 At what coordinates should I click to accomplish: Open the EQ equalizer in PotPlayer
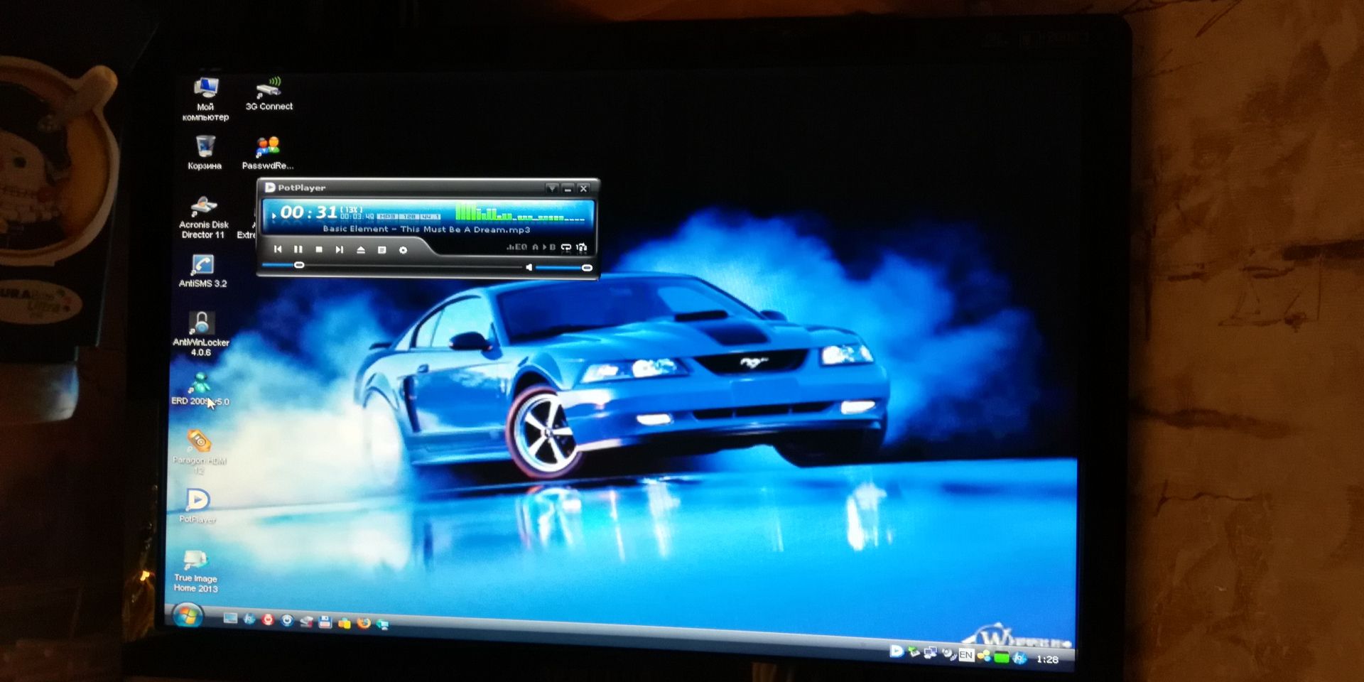pyautogui.click(x=517, y=247)
